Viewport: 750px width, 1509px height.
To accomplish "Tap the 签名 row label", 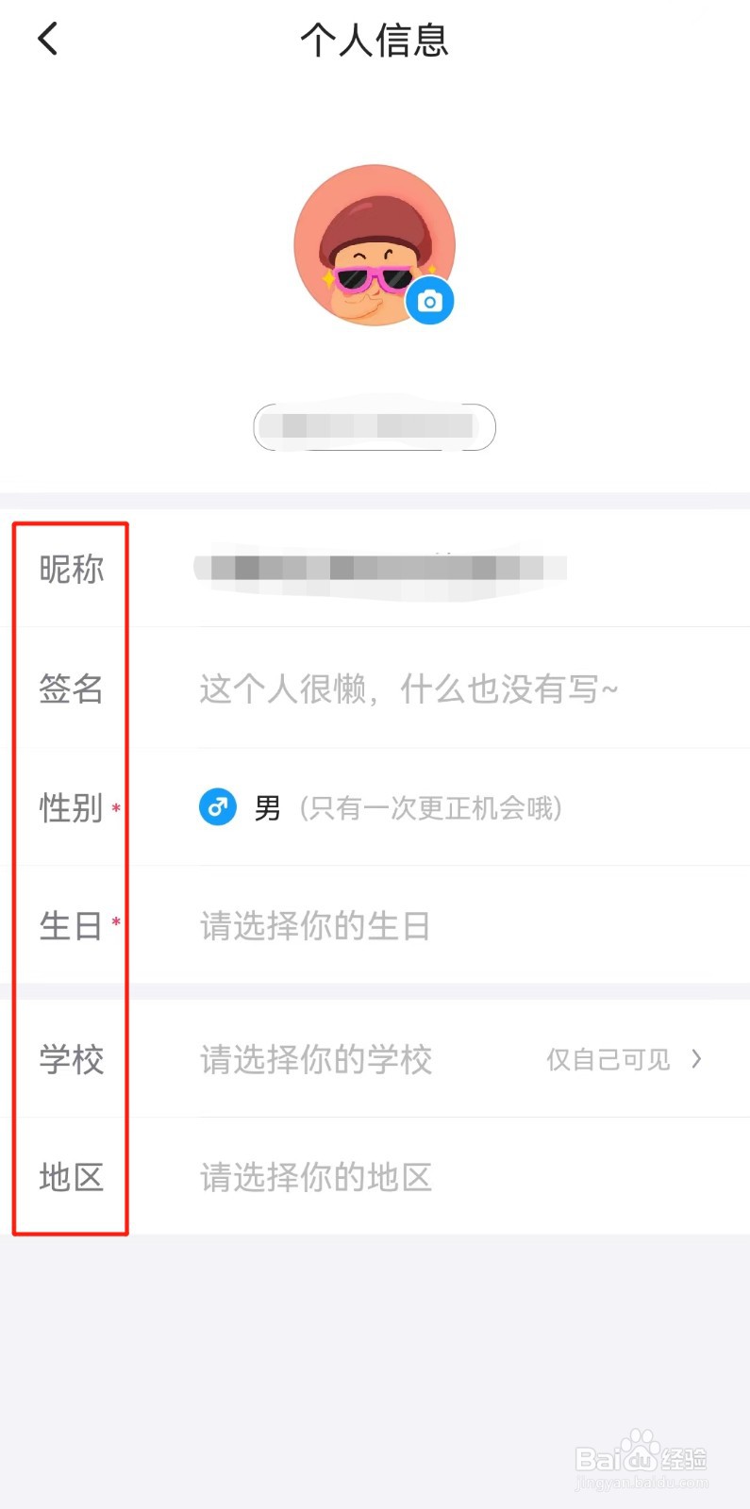I will click(x=71, y=689).
